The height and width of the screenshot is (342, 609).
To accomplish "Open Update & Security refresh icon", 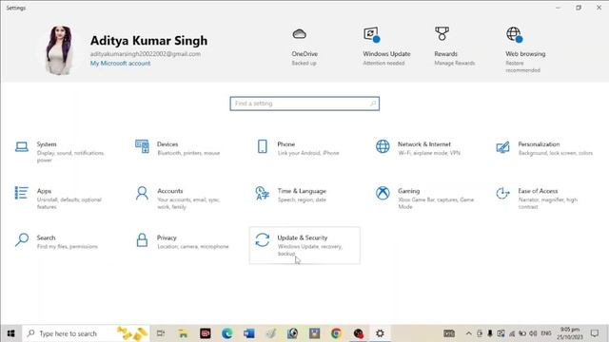I will click(x=263, y=239).
